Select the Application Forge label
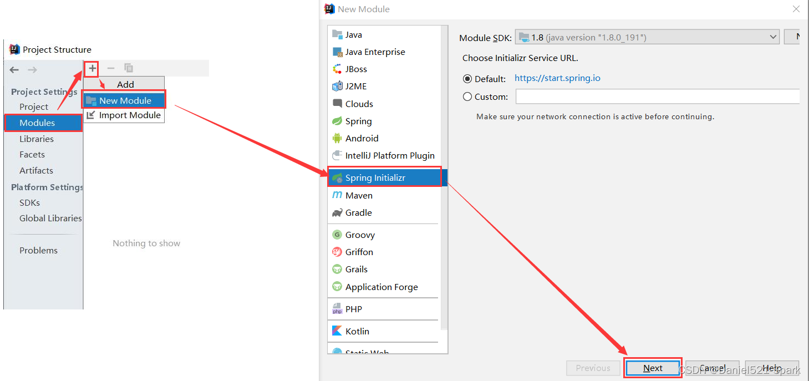Viewport: 809px width, 381px height. click(381, 287)
